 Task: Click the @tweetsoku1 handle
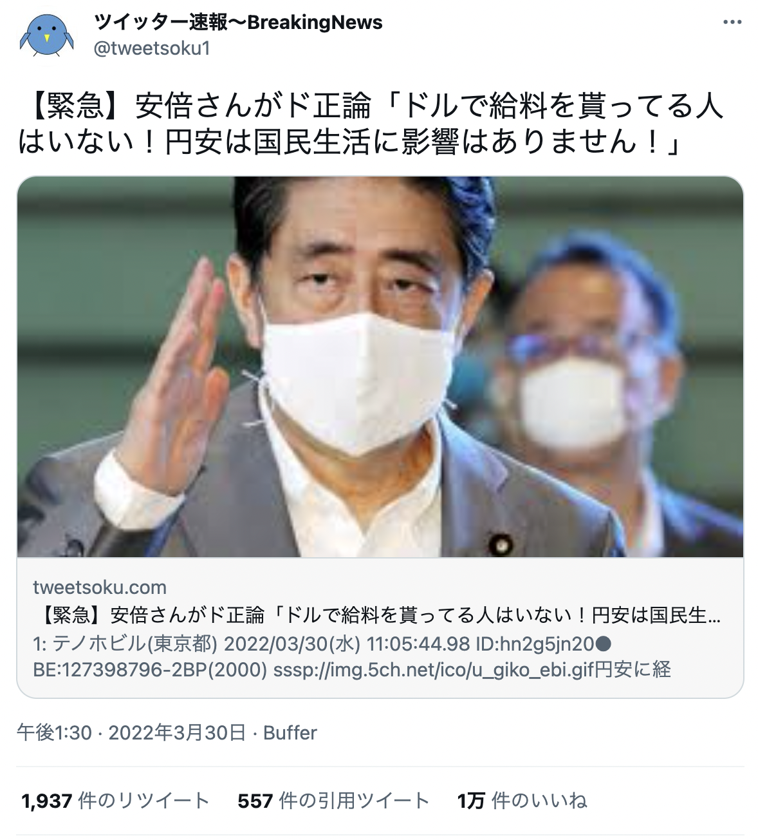pyautogui.click(x=153, y=49)
